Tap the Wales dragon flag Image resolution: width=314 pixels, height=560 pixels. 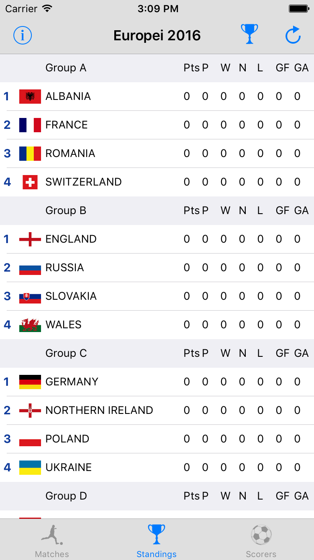click(30, 325)
